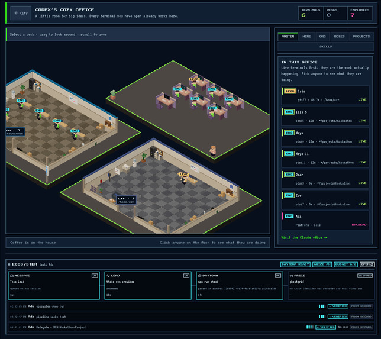
Task: Open the Projects tab
Action: [361, 37]
